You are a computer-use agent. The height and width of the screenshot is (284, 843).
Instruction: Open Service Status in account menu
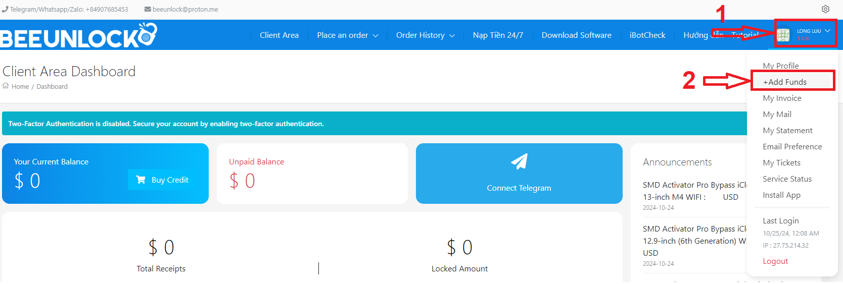(787, 179)
